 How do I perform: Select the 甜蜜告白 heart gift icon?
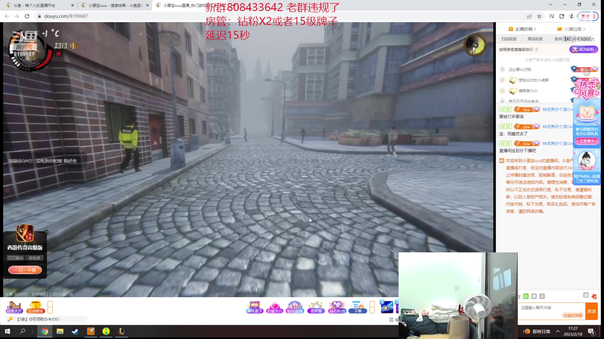point(274,307)
